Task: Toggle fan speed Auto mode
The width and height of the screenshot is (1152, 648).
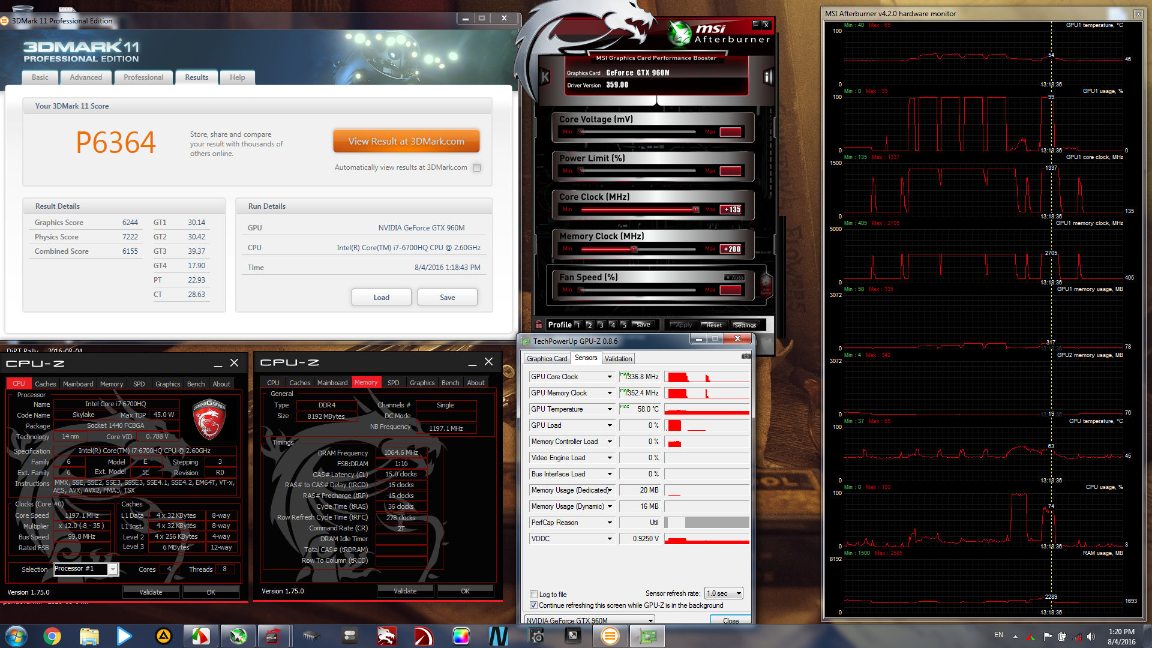Action: pyautogui.click(x=735, y=277)
